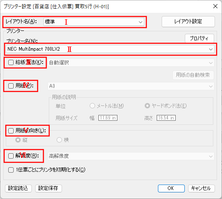Click the 設定読込 button
The height and width of the screenshot is (199, 222).
(x=18, y=188)
